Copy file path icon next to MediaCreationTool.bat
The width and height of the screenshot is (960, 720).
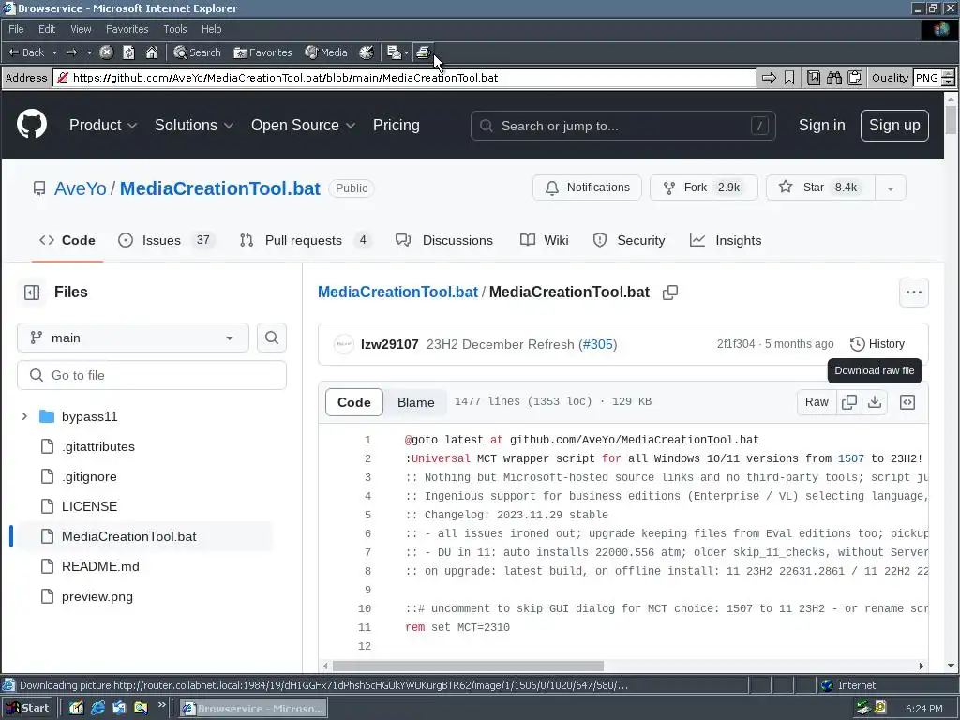click(x=670, y=292)
